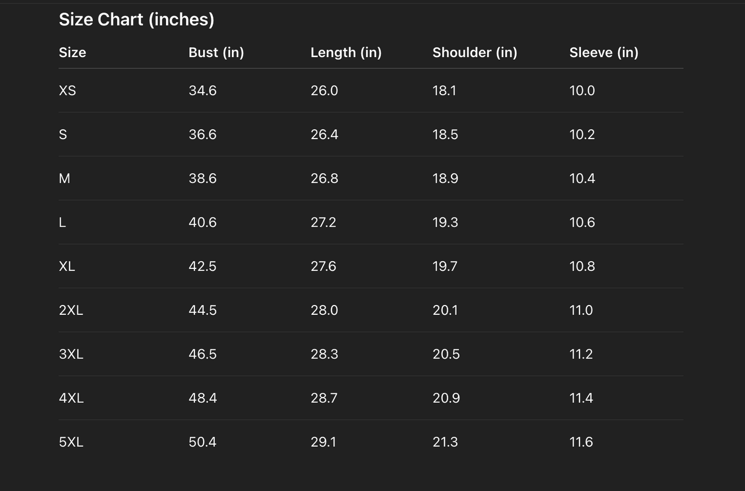The image size is (745, 491).
Task: Click the Shoulder (in) column header
Action: pyautogui.click(x=474, y=53)
